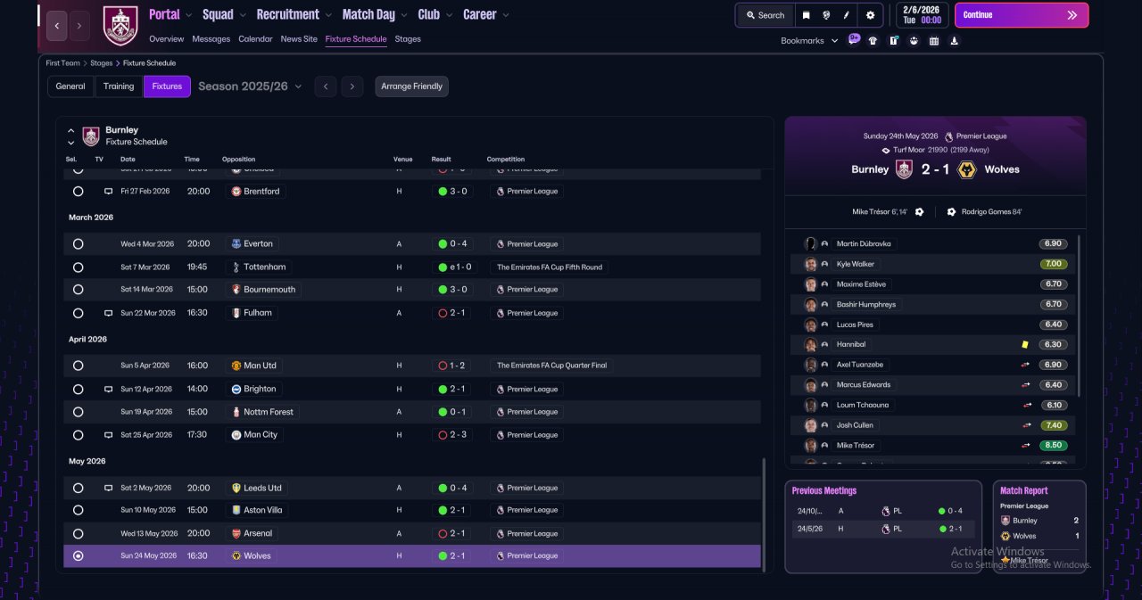This screenshot has height=600, width=1142.
Task: Select the Everton fixture radio button
Action: click(x=78, y=244)
